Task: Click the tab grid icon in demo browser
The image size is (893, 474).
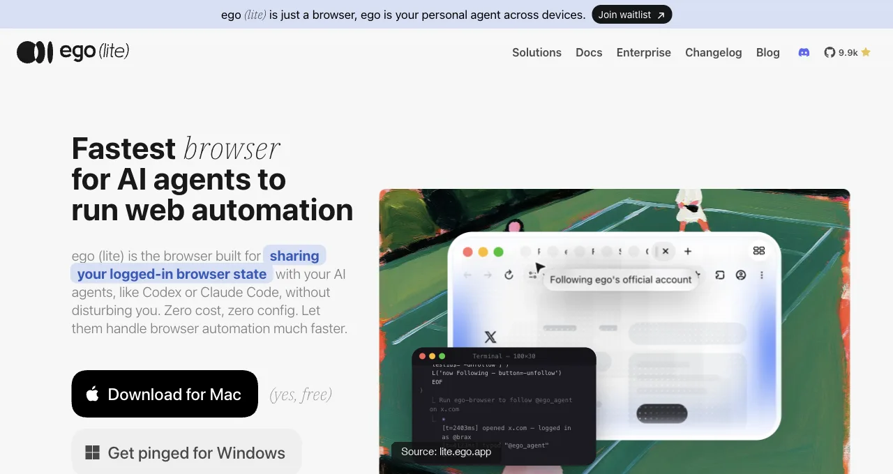Action: tap(759, 251)
